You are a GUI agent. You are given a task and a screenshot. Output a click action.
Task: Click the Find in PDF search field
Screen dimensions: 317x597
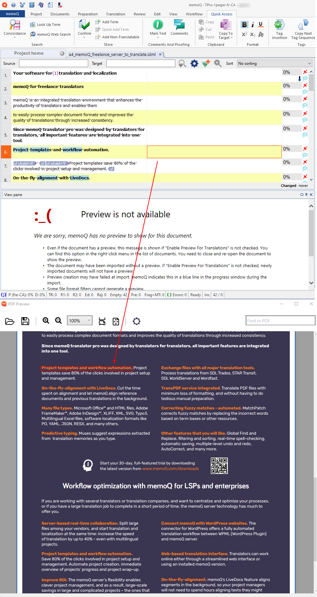click(x=280, y=321)
